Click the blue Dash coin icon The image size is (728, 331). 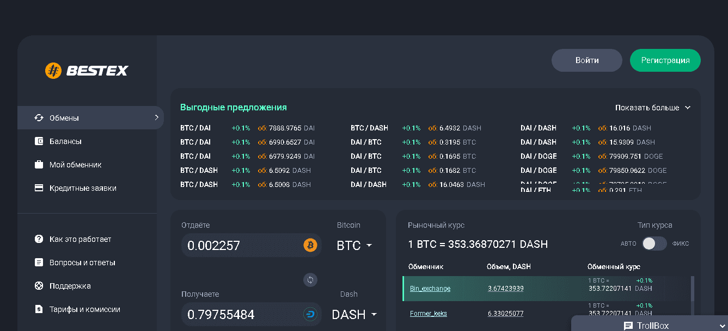click(x=310, y=315)
